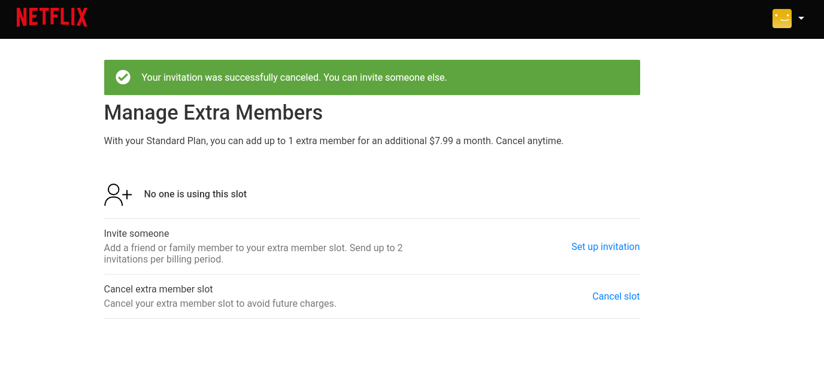
Task: Expand the account menu caret arrow
Action: (x=801, y=18)
